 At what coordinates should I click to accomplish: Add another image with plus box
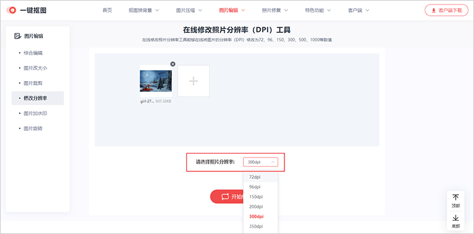[193, 81]
